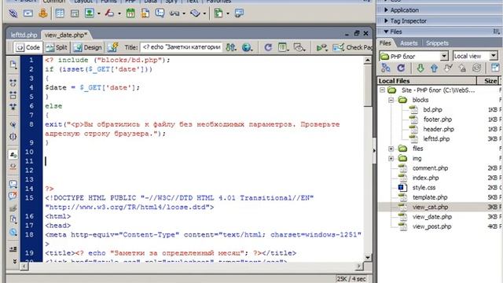Click Connect to remote host in Files panel
The width and height of the screenshot is (503, 283).
(386, 68)
